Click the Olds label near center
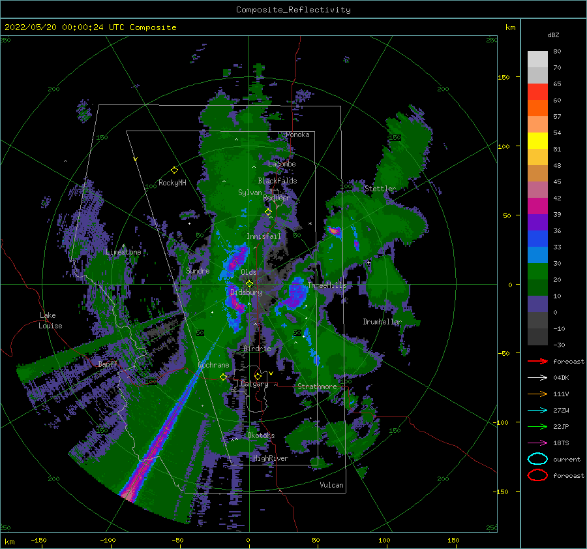The image size is (587, 549). pyautogui.click(x=248, y=272)
